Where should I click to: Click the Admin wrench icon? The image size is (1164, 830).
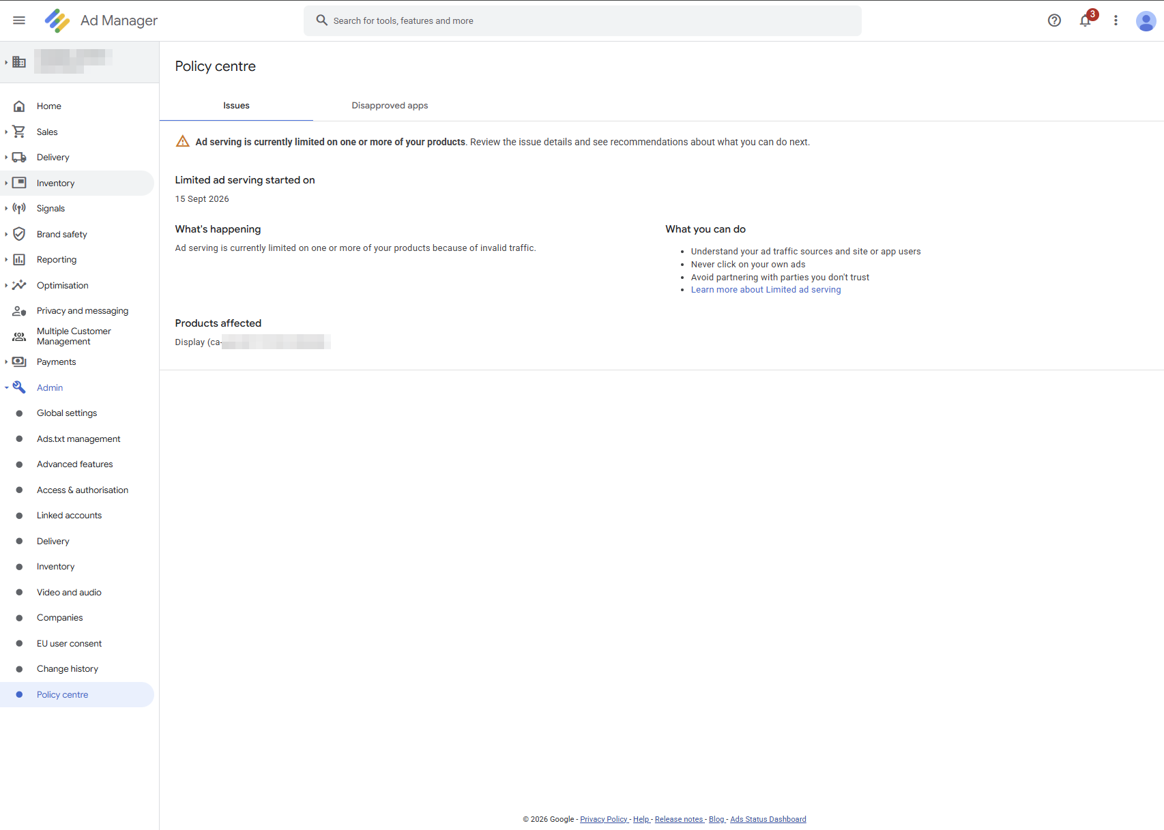coord(19,387)
